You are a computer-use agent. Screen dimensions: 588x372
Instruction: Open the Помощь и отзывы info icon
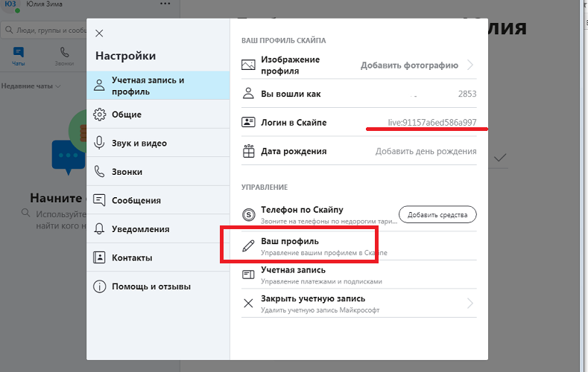click(x=99, y=286)
